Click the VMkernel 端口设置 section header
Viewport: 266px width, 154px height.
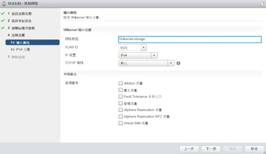[x=77, y=30]
